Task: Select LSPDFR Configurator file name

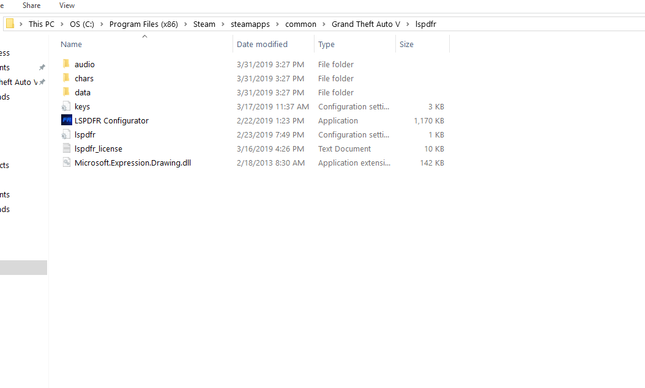Action: pyautogui.click(x=111, y=121)
